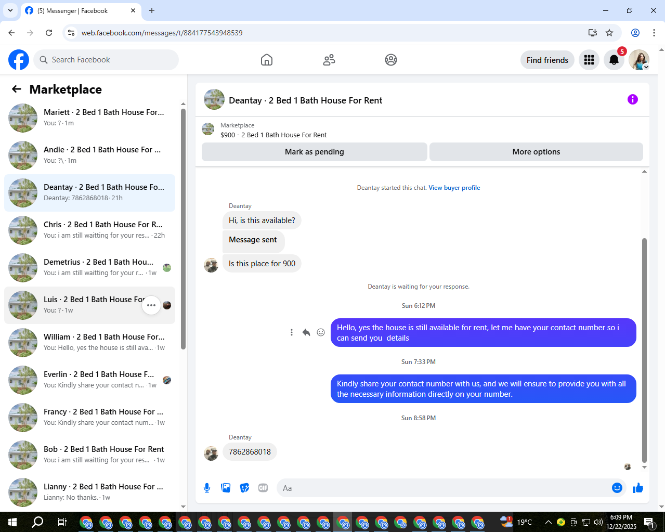Focus the Aa message input
Viewport: 665px width, 532px height.
(445, 488)
